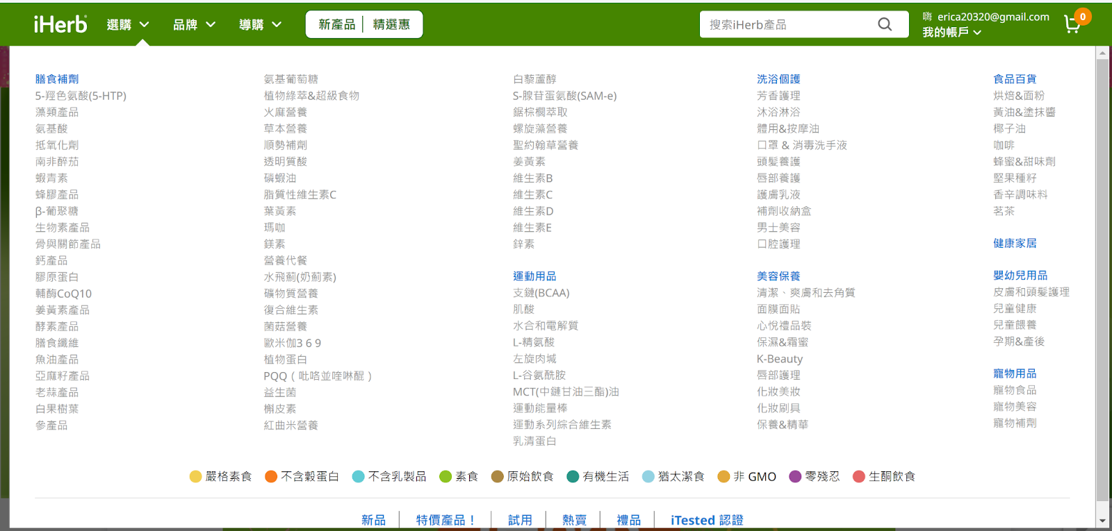Image resolution: width=1112 pixels, height=531 pixels.
Task: Open the 膳食補劑 category heading
Action: click(57, 79)
